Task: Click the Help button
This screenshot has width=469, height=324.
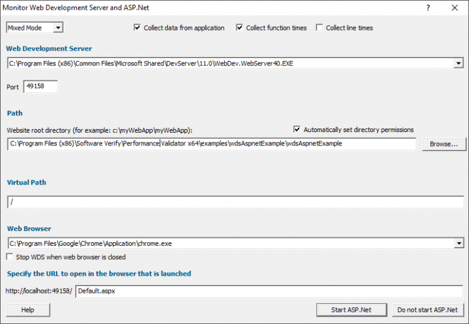Action: click(28, 310)
